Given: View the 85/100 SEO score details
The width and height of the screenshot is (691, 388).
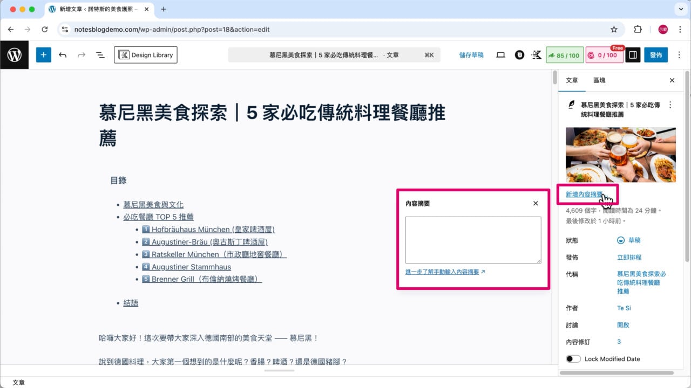Looking at the screenshot, I should [565, 54].
